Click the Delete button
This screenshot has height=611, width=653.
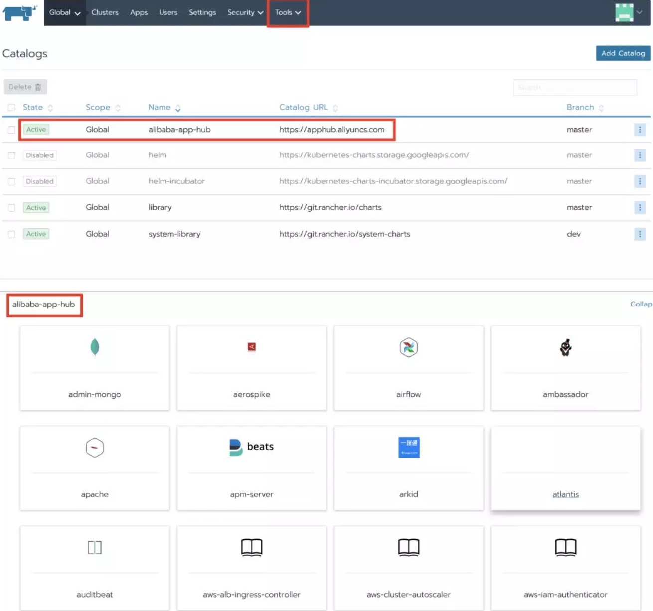pyautogui.click(x=25, y=87)
